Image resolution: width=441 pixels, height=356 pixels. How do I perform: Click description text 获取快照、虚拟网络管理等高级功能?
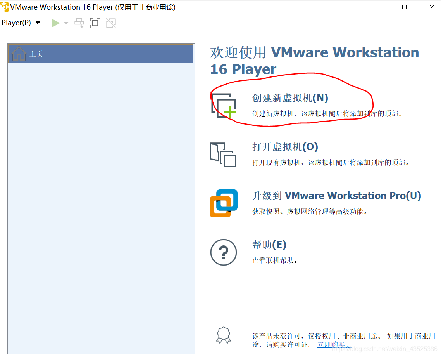(310, 212)
